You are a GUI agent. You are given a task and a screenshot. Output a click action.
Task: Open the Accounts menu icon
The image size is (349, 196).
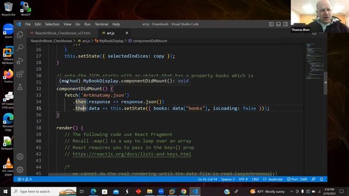pos(20,157)
